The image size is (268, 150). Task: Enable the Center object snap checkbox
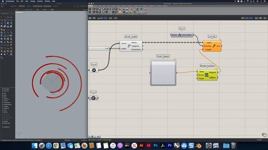click(x=3, y=101)
